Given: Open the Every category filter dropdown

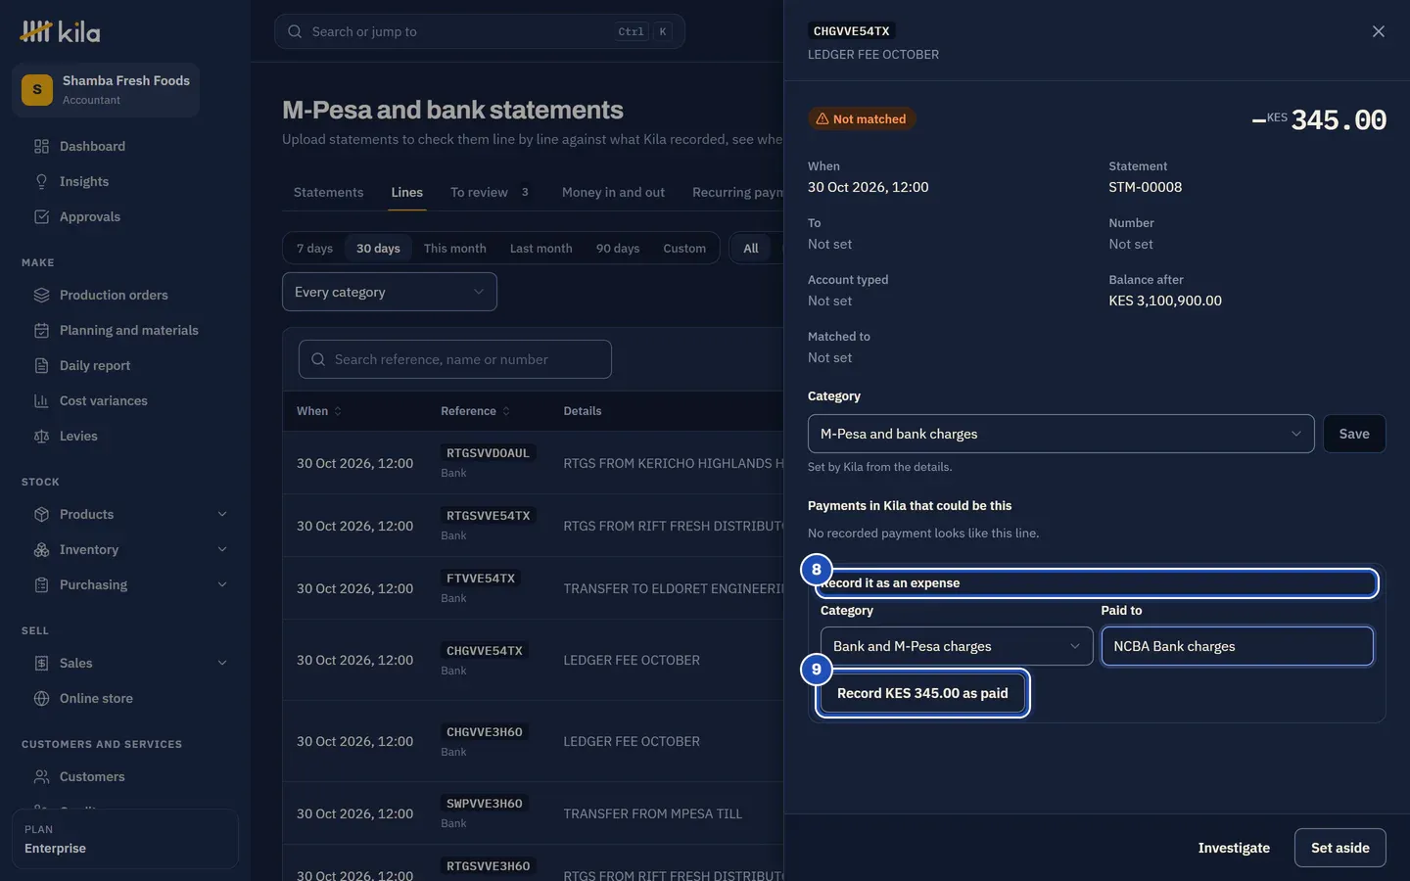Looking at the screenshot, I should (390, 292).
